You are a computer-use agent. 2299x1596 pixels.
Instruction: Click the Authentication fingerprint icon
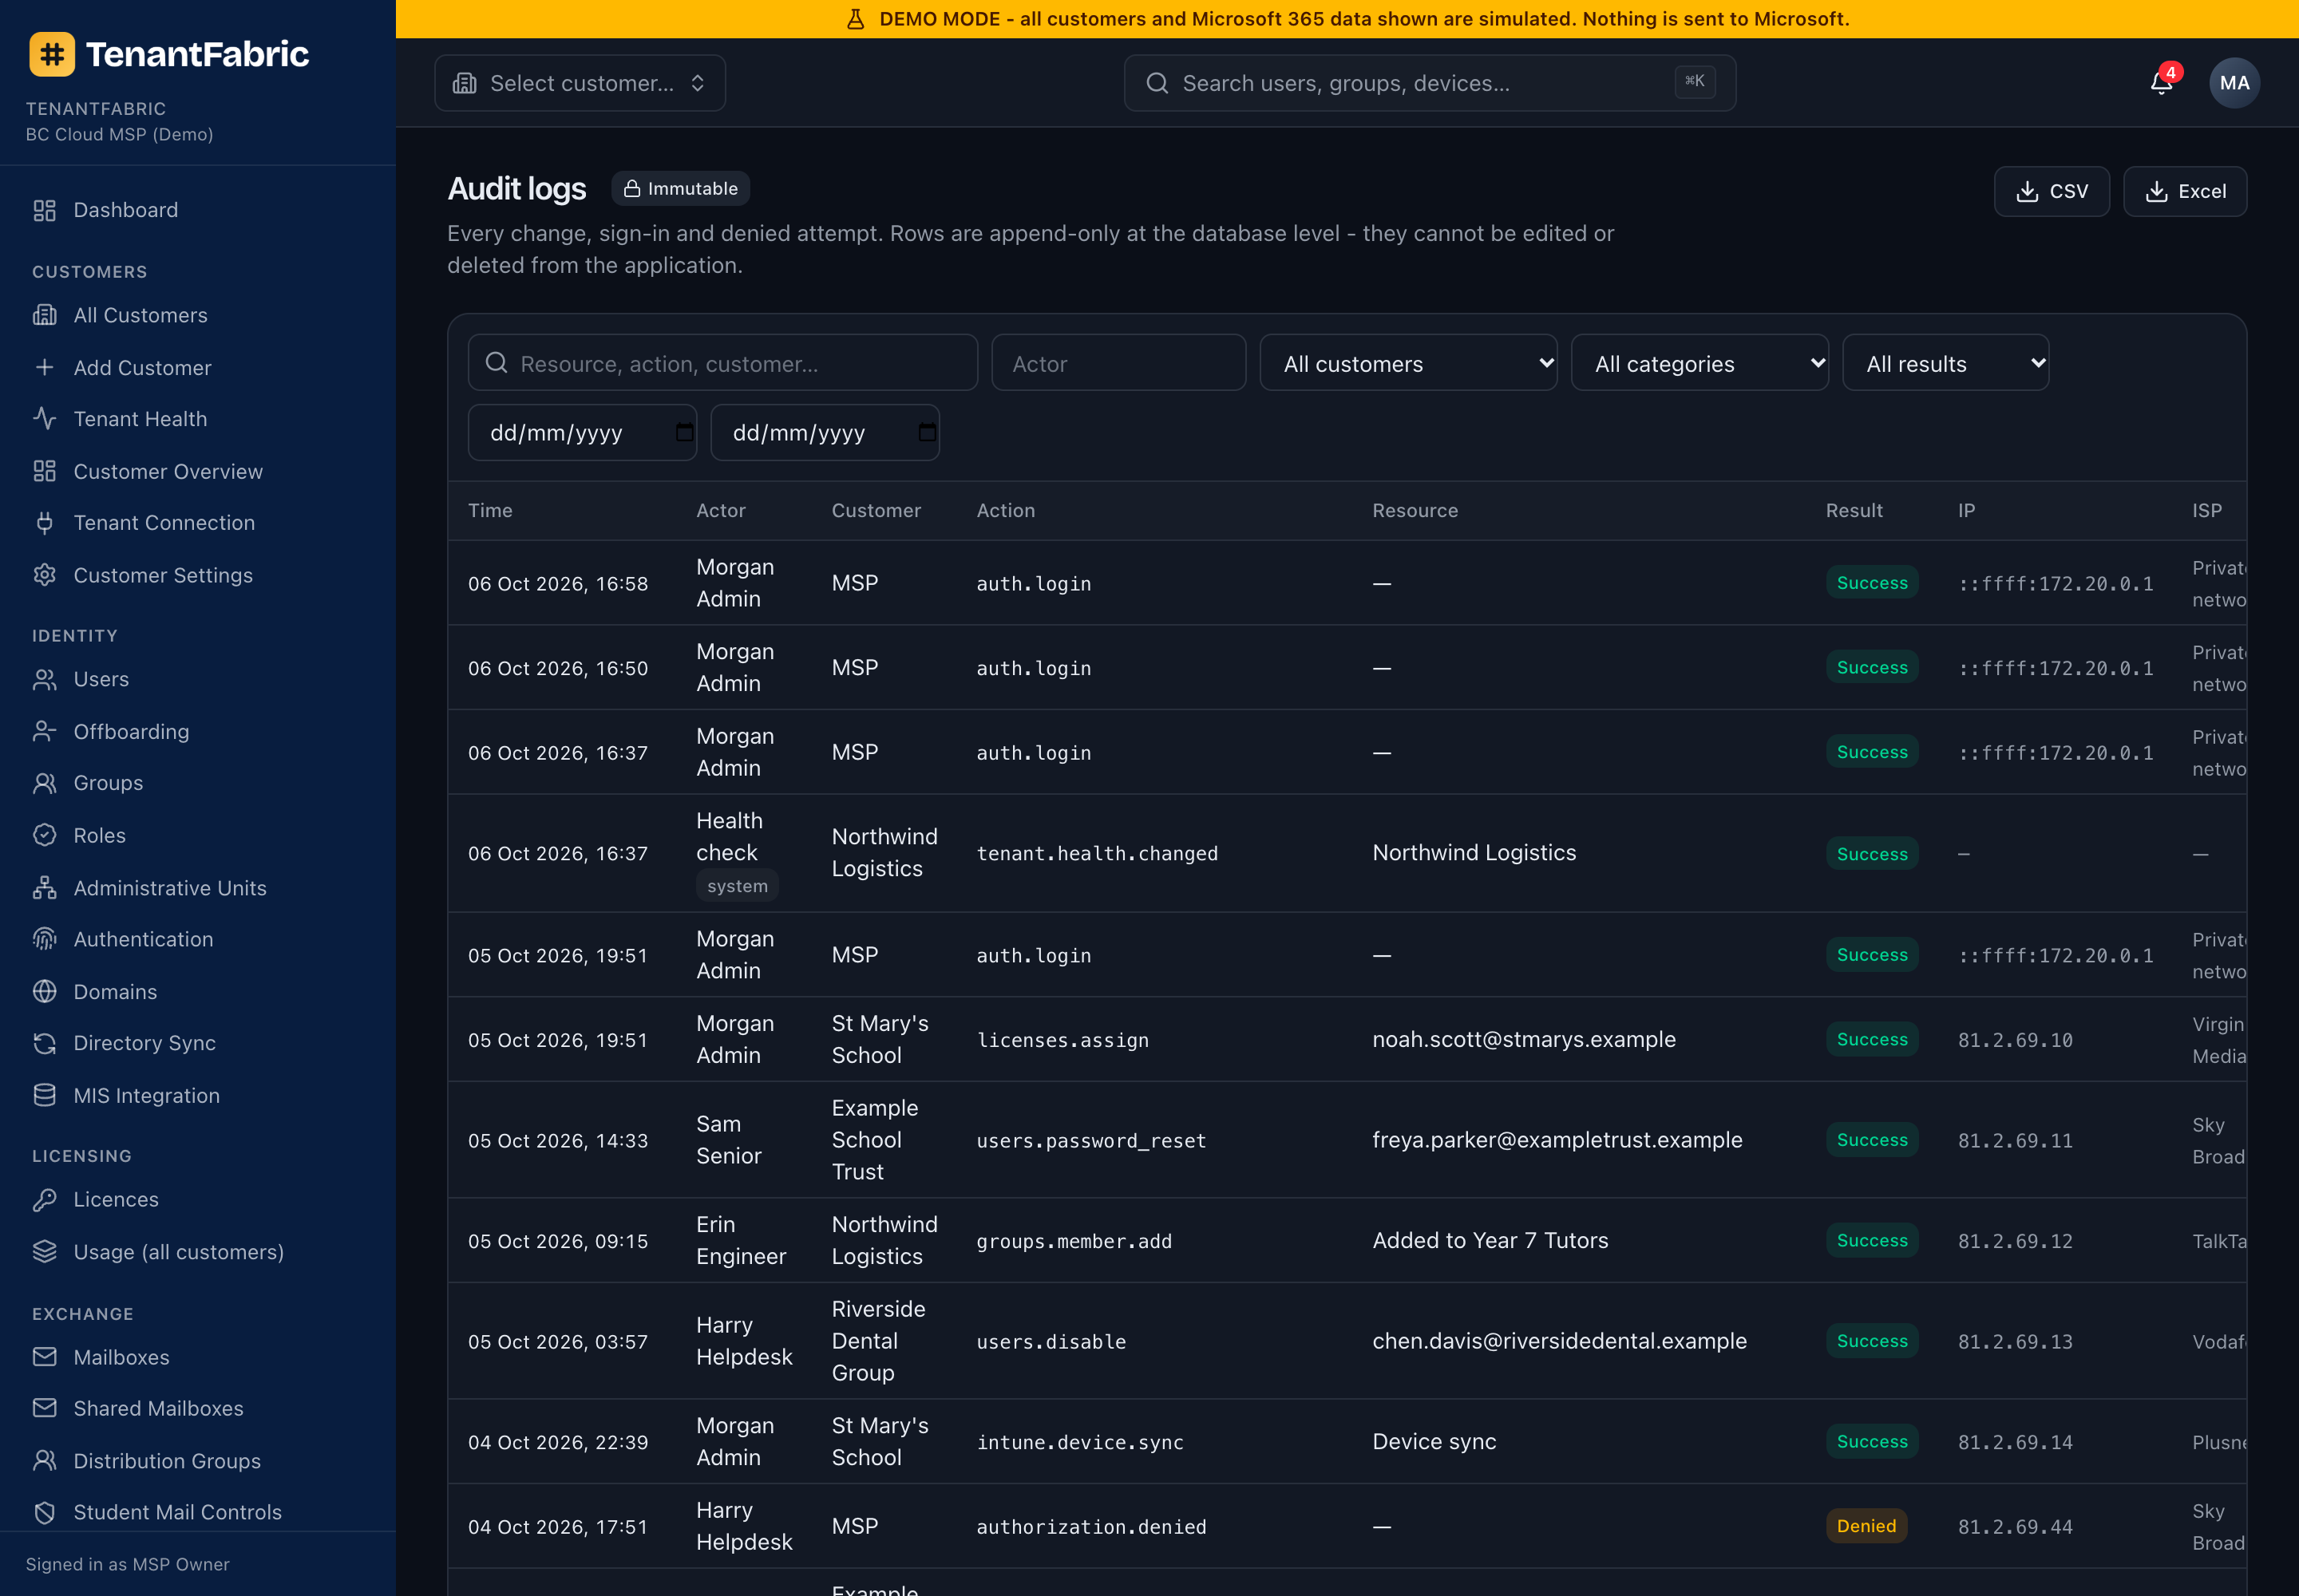(44, 939)
